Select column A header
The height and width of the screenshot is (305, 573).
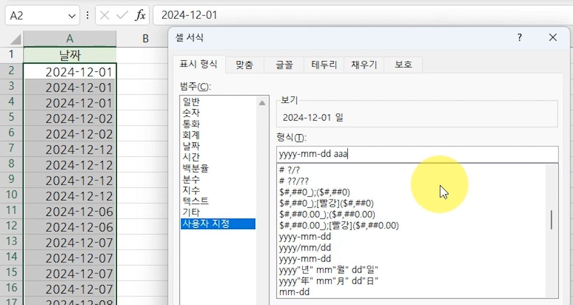[x=70, y=39]
